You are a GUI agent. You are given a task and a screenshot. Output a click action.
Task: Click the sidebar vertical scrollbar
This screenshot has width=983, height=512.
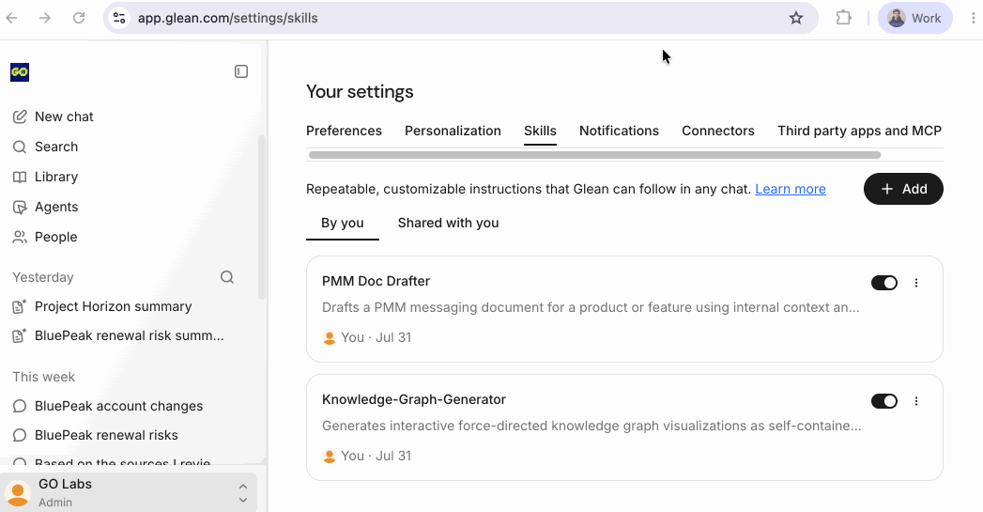pos(262,218)
